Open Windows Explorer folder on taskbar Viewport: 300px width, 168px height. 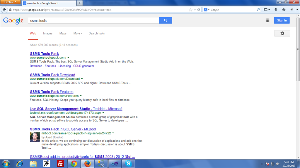pos(33,164)
